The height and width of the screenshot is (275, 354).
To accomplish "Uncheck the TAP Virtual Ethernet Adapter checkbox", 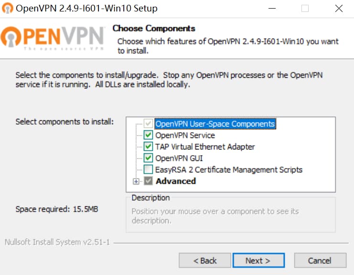I will coord(148,147).
